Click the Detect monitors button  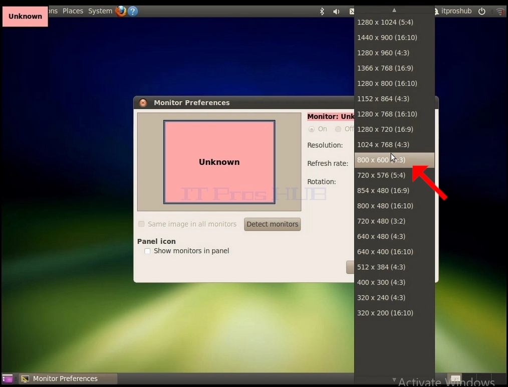pos(273,224)
